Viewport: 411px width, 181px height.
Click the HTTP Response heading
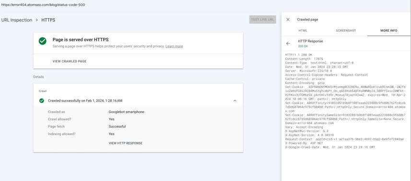click(310, 41)
